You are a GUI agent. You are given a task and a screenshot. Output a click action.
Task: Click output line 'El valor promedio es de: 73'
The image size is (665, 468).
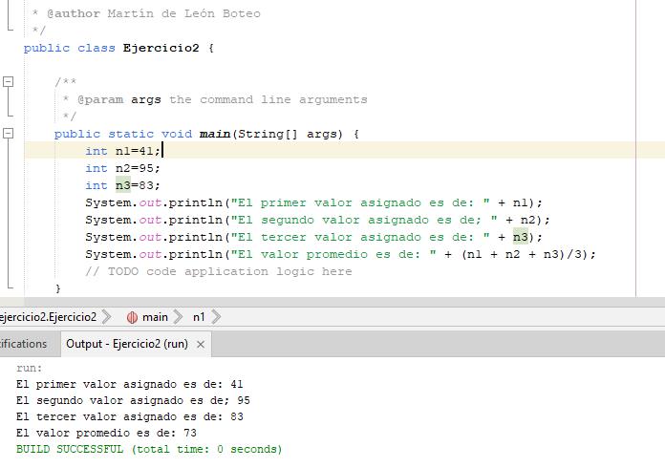(106, 433)
